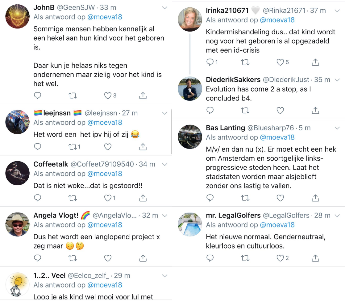Screen dimensions: 345x302
Task: Open DiederikSakkers' profile name
Action: coord(233,80)
